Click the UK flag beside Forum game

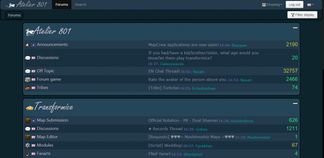[34, 79]
